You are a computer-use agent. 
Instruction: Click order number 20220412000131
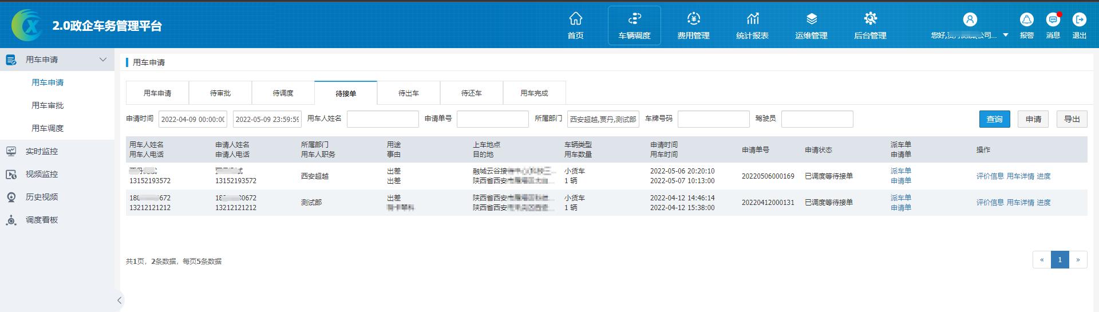[768, 203]
